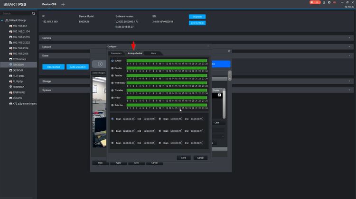The width and height of the screenshot is (356, 199).
Task: Click the 192.168.2.222 device icon
Action: click(10, 42)
